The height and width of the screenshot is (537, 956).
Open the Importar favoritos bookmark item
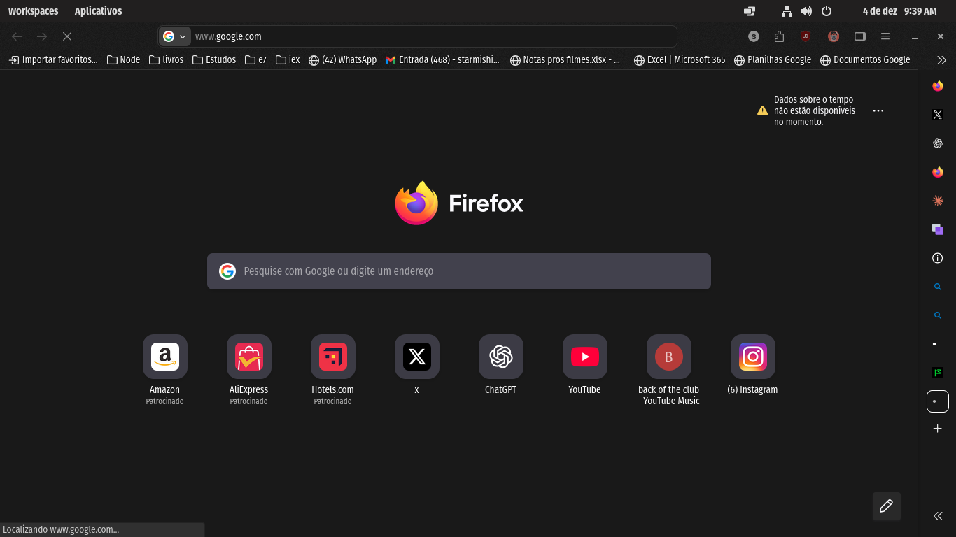tap(53, 60)
